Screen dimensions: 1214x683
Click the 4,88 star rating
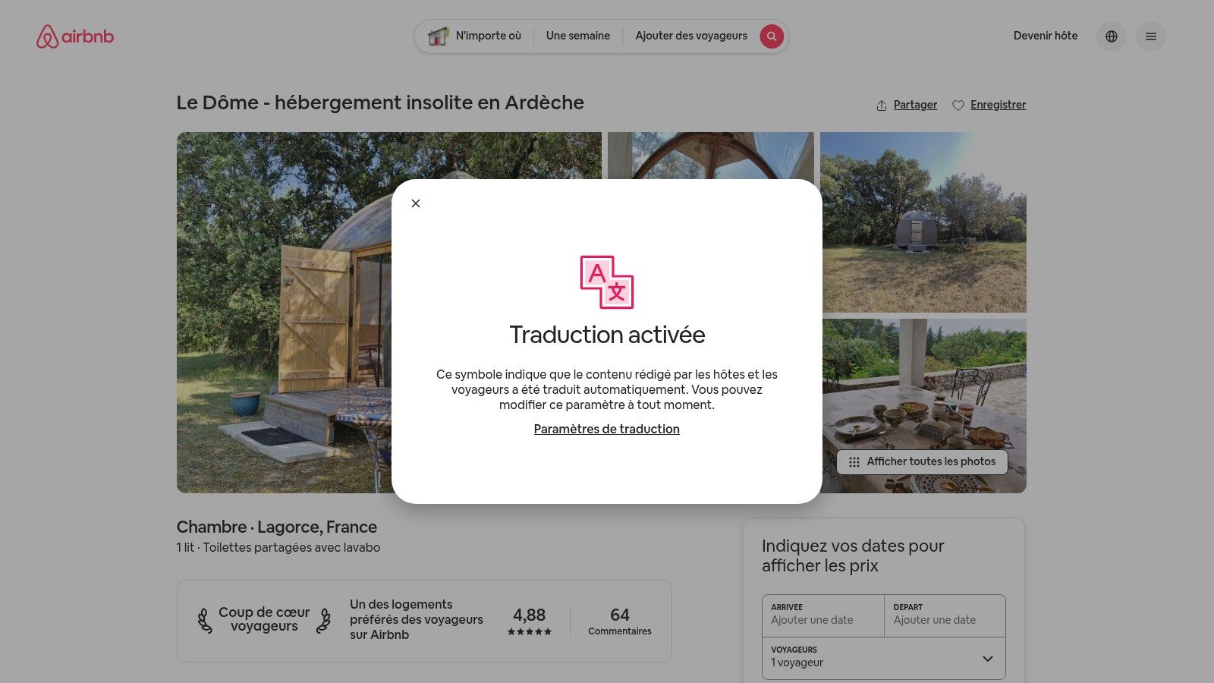tap(530, 622)
